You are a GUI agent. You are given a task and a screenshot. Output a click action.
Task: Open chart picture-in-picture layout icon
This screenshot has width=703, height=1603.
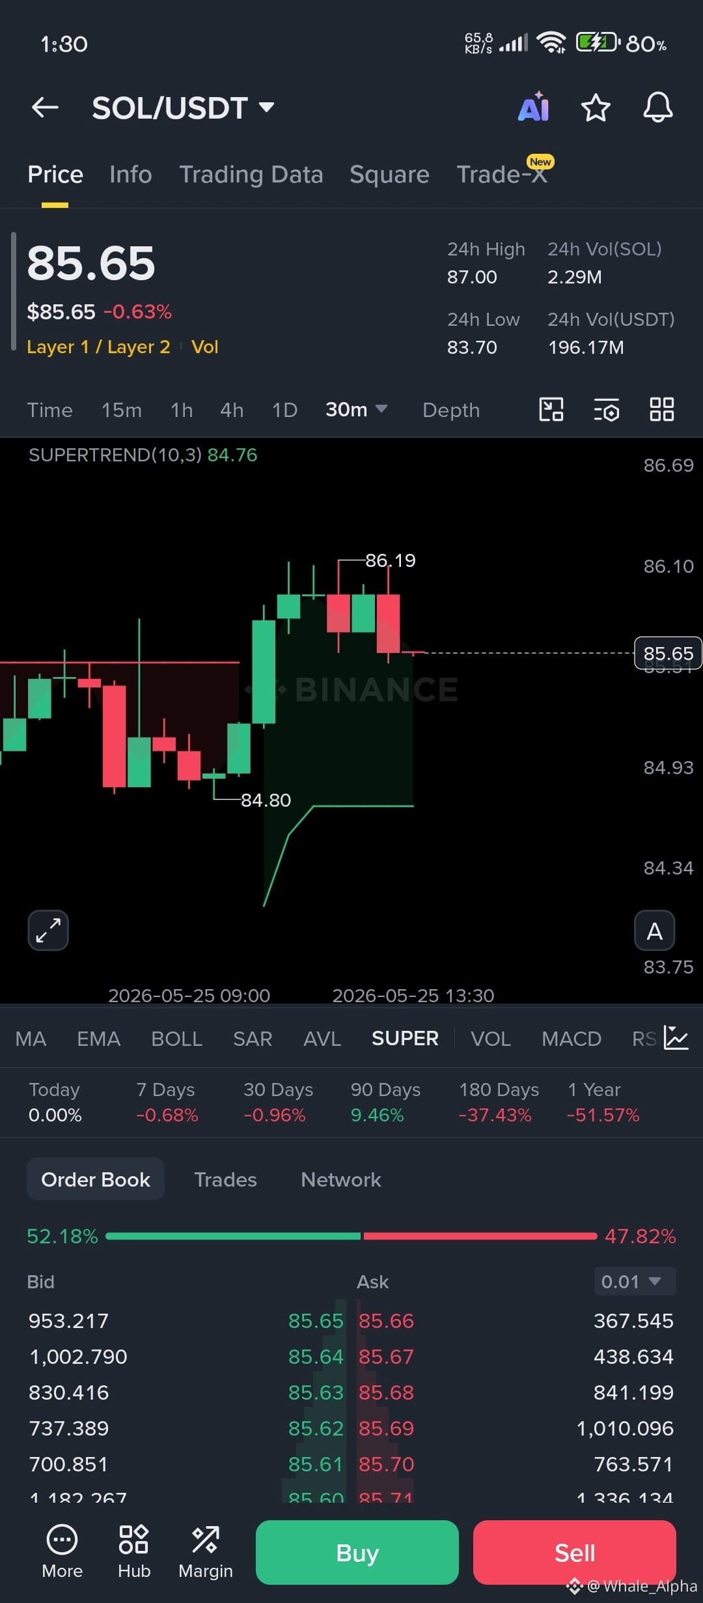[x=551, y=410]
